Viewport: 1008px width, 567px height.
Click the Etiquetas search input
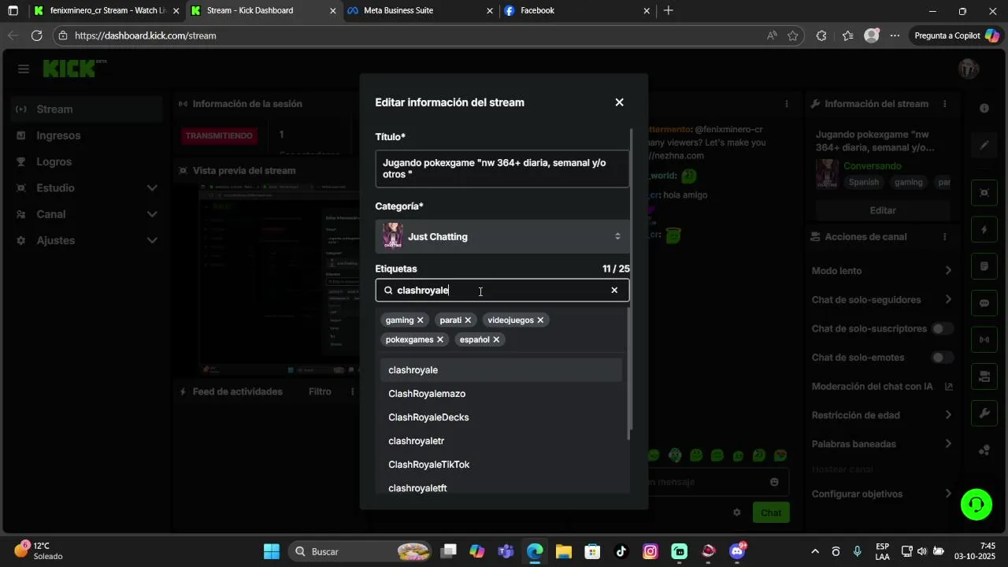click(x=501, y=291)
